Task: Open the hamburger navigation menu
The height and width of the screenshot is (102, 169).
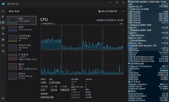Action: (x=3, y=11)
